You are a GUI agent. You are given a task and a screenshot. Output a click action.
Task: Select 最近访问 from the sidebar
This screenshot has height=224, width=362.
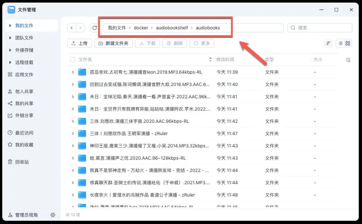click(x=24, y=133)
